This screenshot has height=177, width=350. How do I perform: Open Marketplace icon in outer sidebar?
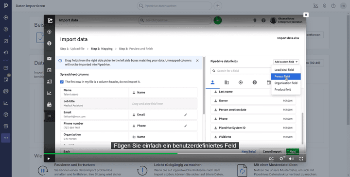pos(6,126)
